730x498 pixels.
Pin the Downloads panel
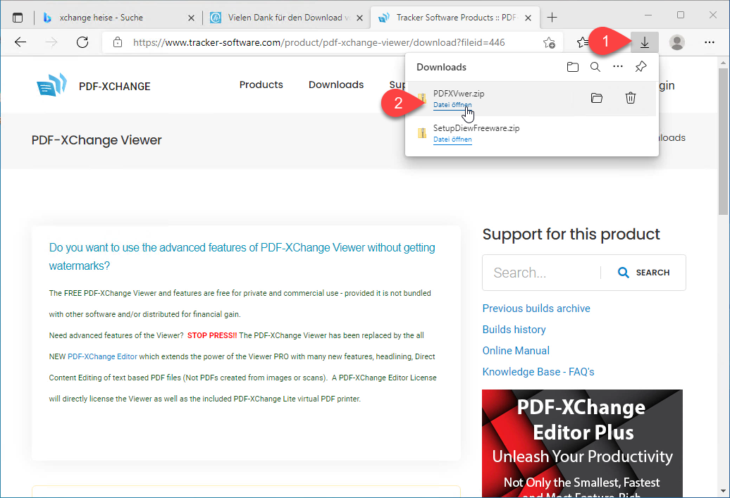[x=641, y=68]
